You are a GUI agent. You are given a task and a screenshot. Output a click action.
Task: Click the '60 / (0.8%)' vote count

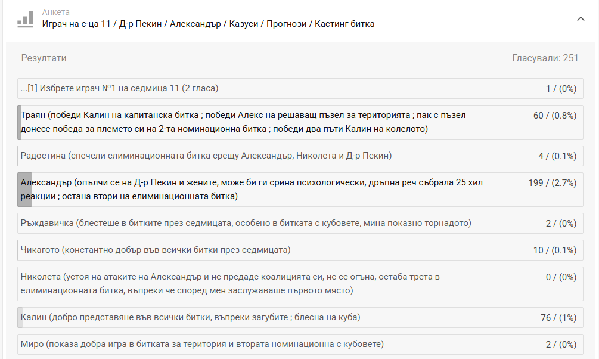pos(554,115)
